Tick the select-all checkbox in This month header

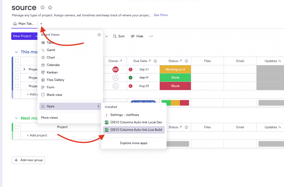(x=17, y=61)
